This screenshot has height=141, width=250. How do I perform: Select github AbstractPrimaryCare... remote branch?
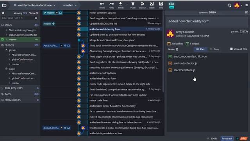[x=24, y=55]
